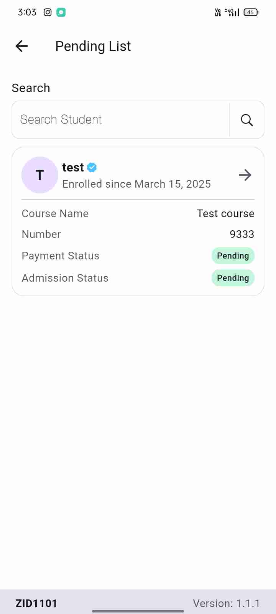Tap the green app notification icon
This screenshot has width=276, height=614.
click(61, 12)
